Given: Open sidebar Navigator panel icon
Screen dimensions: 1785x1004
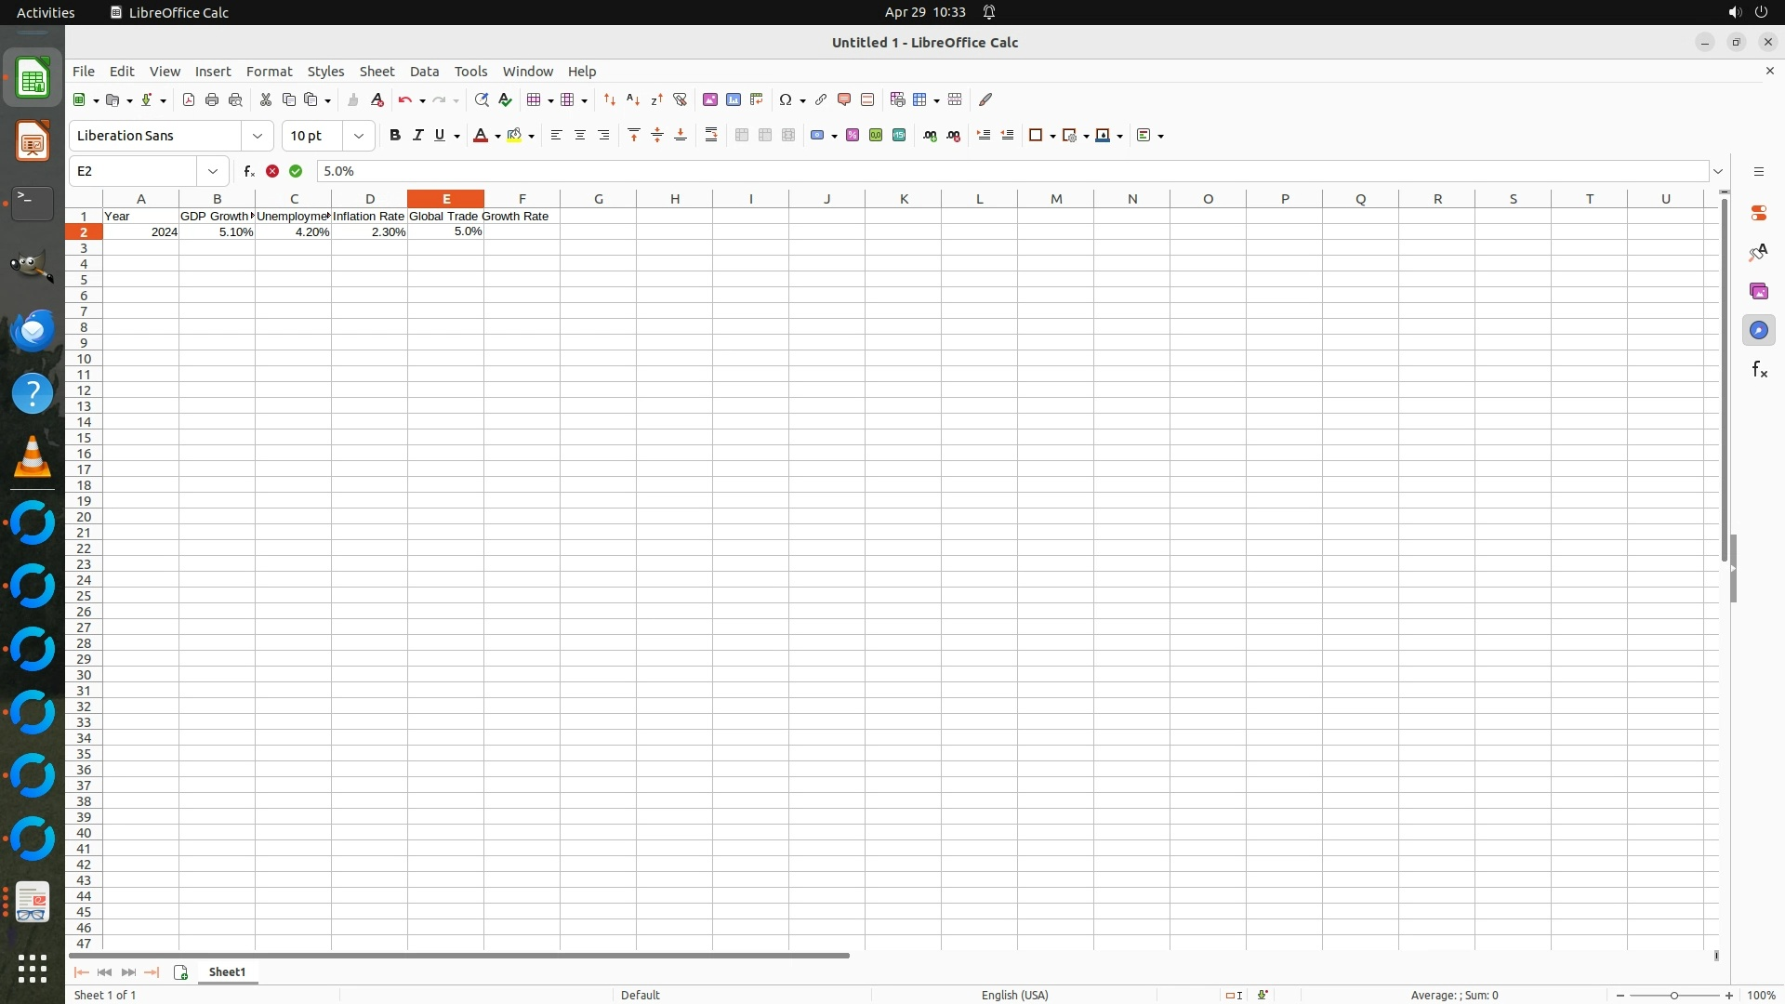Looking at the screenshot, I should click(1758, 330).
